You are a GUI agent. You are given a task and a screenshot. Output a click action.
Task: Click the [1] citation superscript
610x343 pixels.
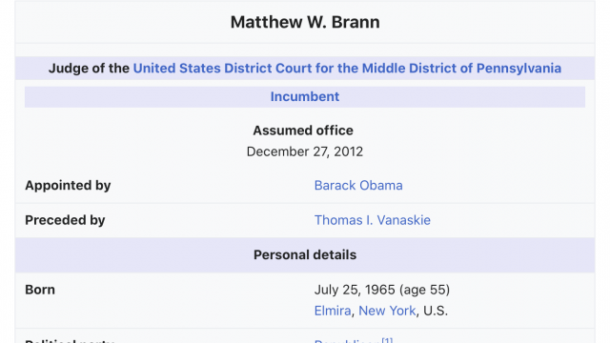387,340
